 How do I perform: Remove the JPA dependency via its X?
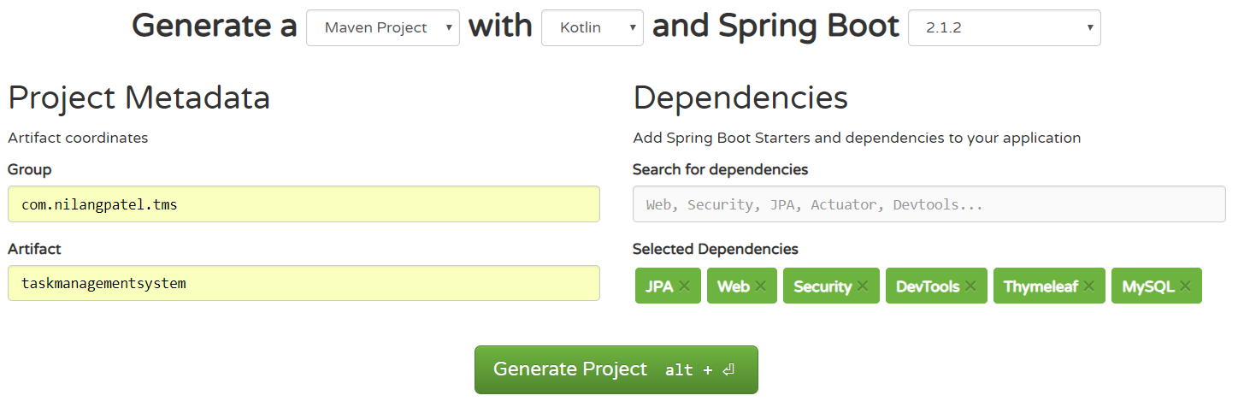[x=684, y=286]
